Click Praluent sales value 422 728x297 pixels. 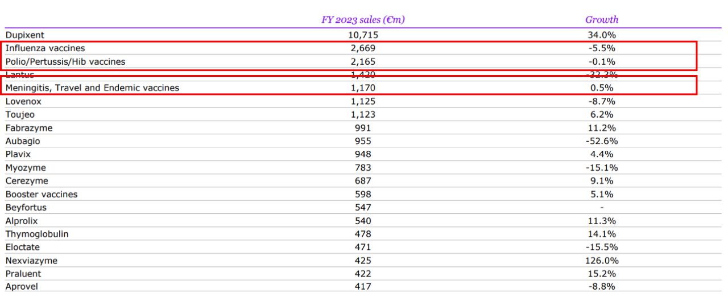362,274
